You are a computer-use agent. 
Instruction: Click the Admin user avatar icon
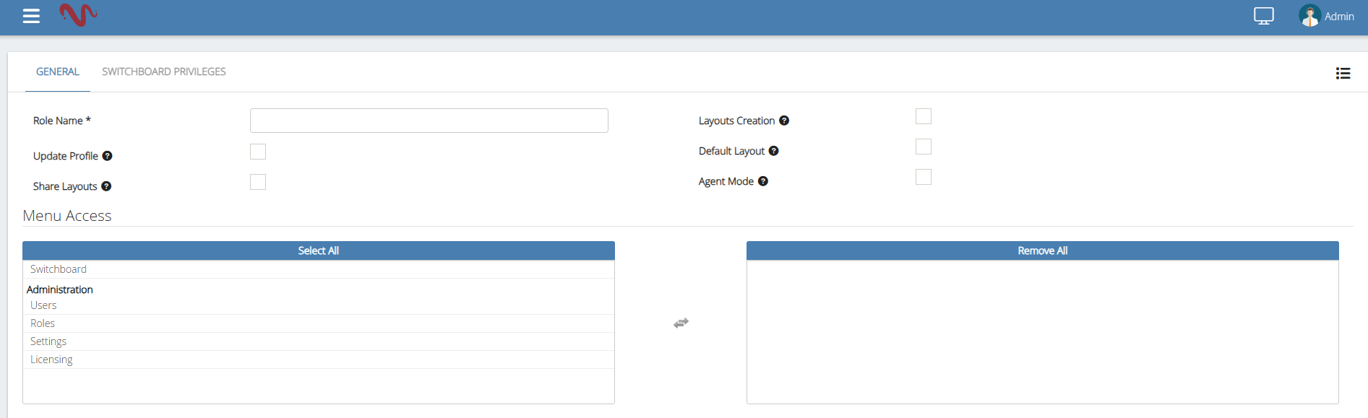[x=1309, y=16]
